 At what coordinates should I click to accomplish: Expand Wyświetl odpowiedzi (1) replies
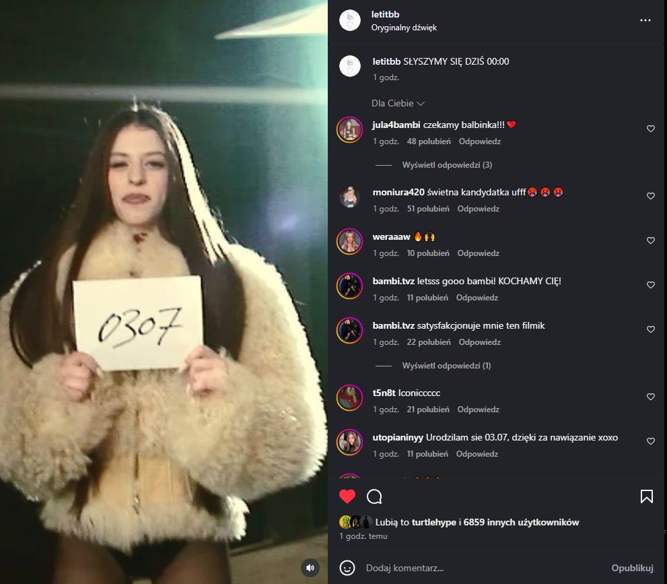coord(446,366)
